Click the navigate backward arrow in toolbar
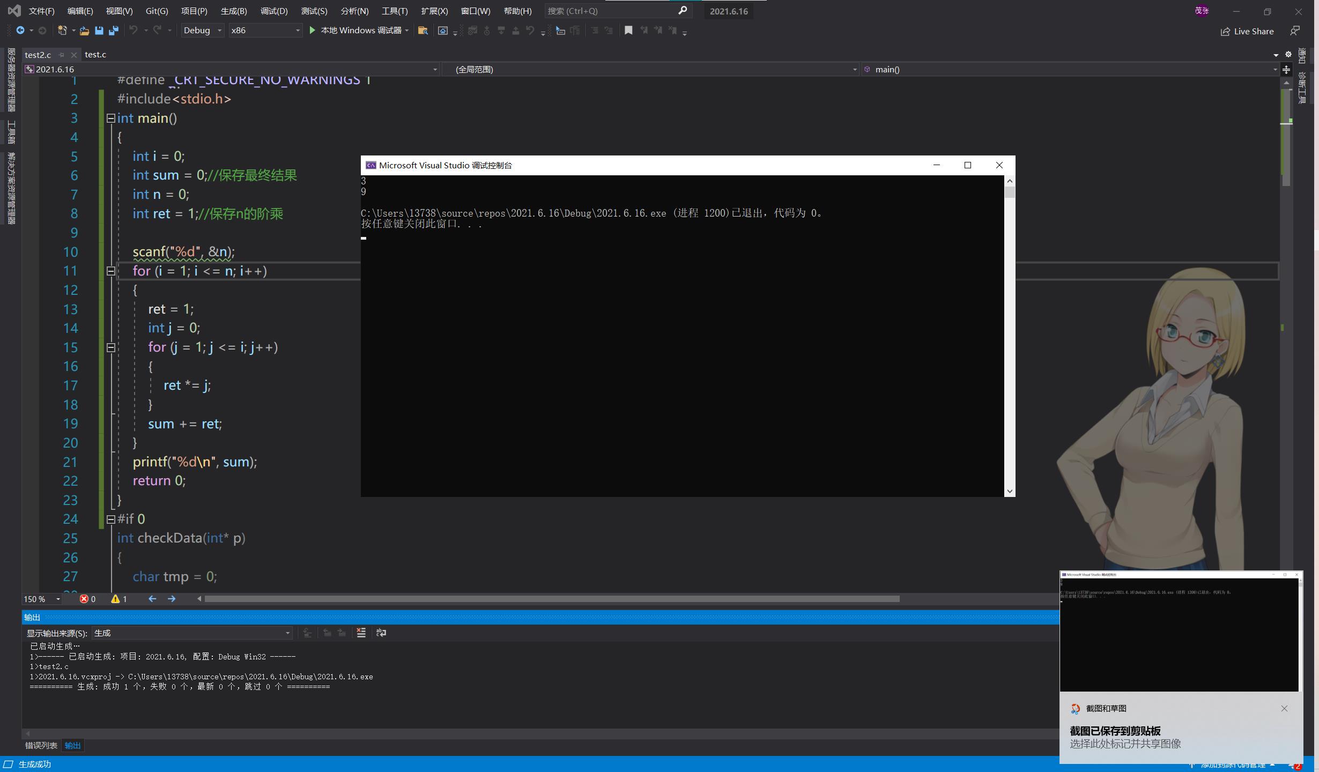The height and width of the screenshot is (772, 1319). (20, 31)
